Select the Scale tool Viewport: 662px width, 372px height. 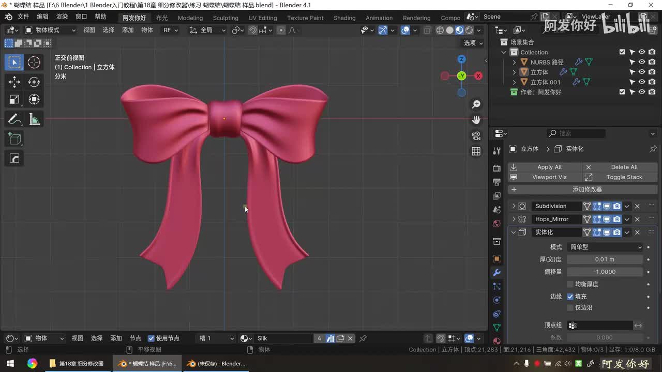(x=14, y=99)
